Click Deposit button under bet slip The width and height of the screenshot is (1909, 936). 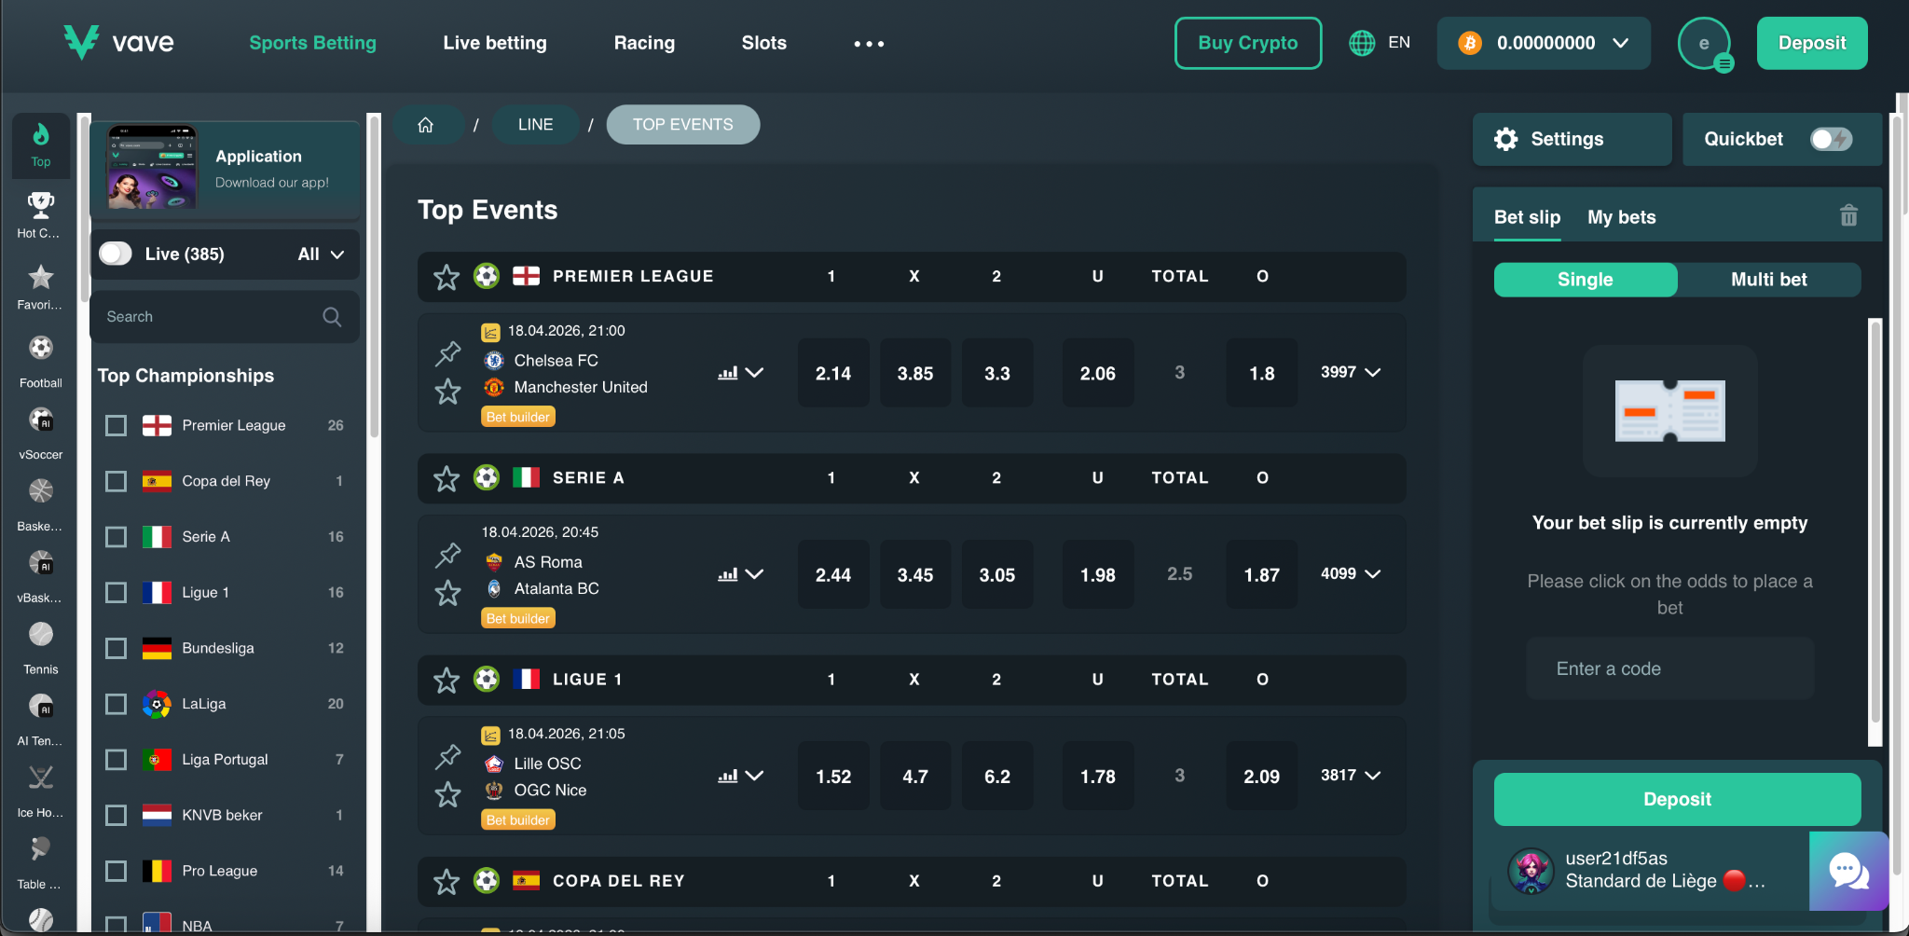point(1677,799)
